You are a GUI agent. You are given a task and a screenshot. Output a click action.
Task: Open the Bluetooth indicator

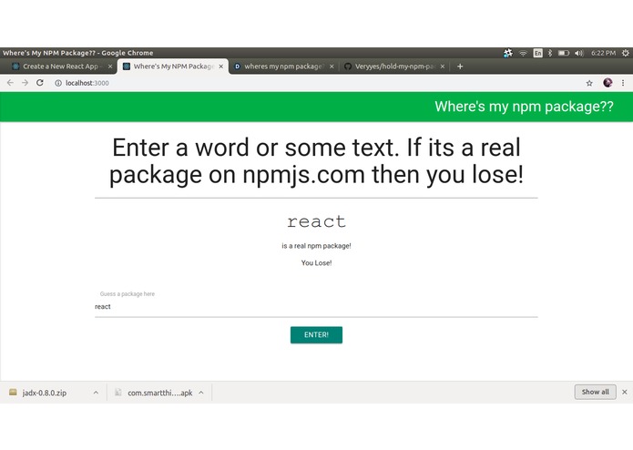(550, 53)
